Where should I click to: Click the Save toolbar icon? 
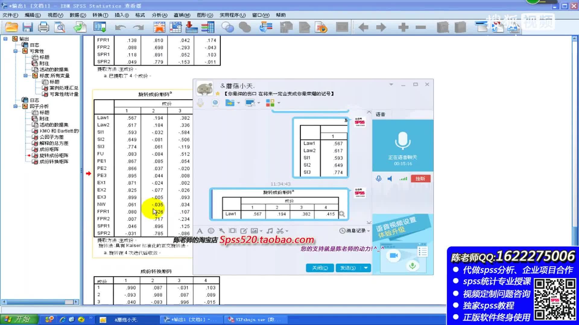(27, 27)
